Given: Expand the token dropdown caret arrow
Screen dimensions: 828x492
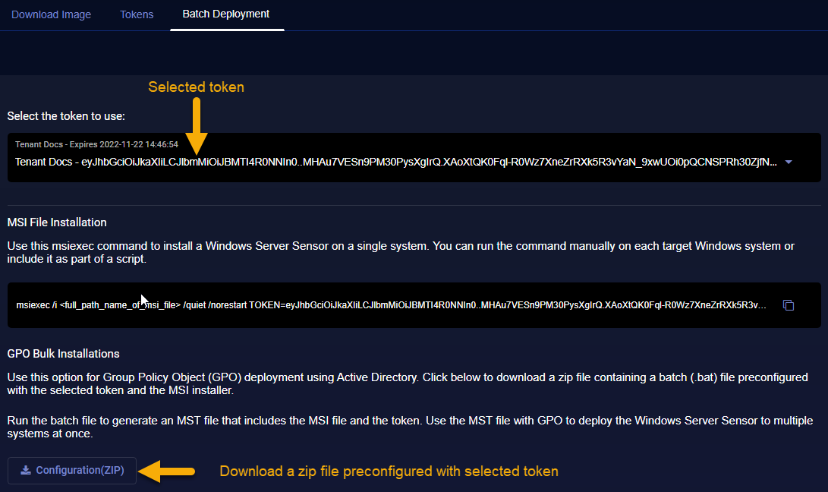Looking at the screenshot, I should tap(788, 162).
